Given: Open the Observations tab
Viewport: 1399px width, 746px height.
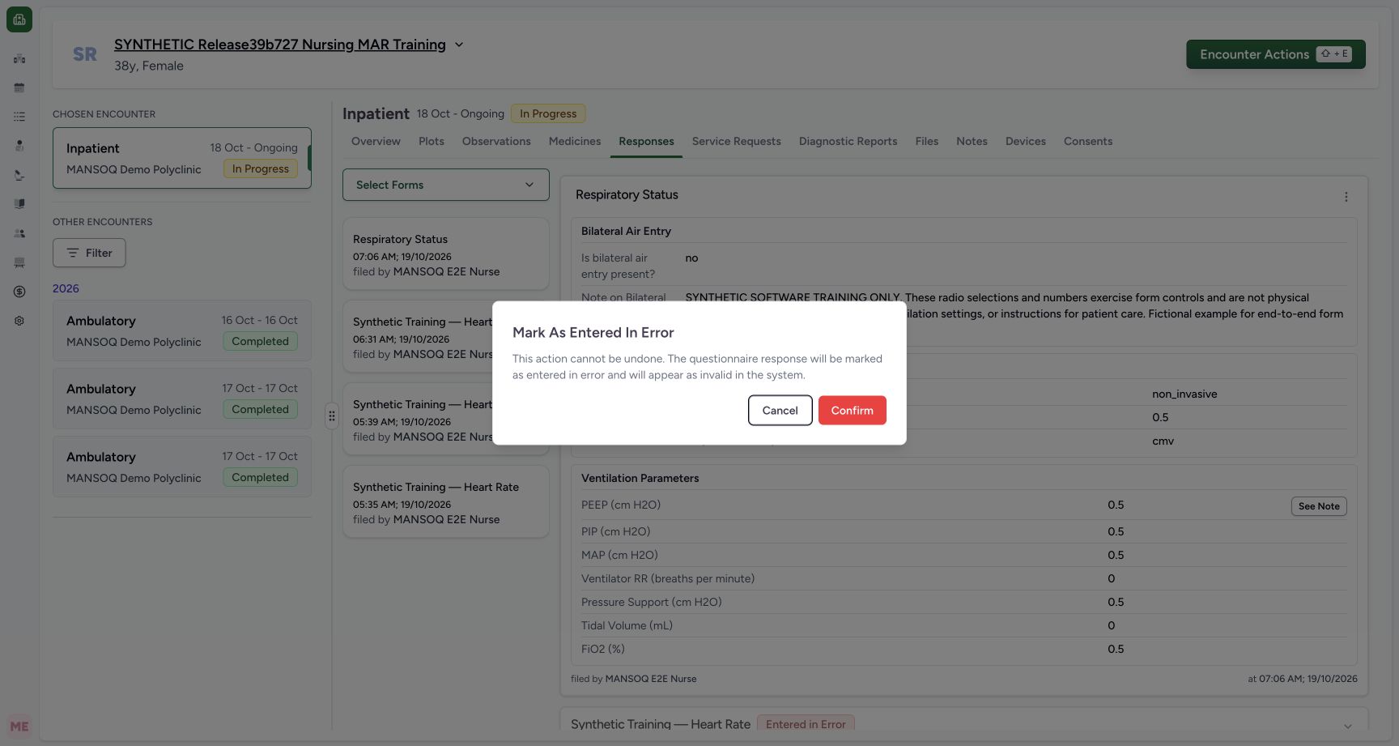Looking at the screenshot, I should point(496,141).
